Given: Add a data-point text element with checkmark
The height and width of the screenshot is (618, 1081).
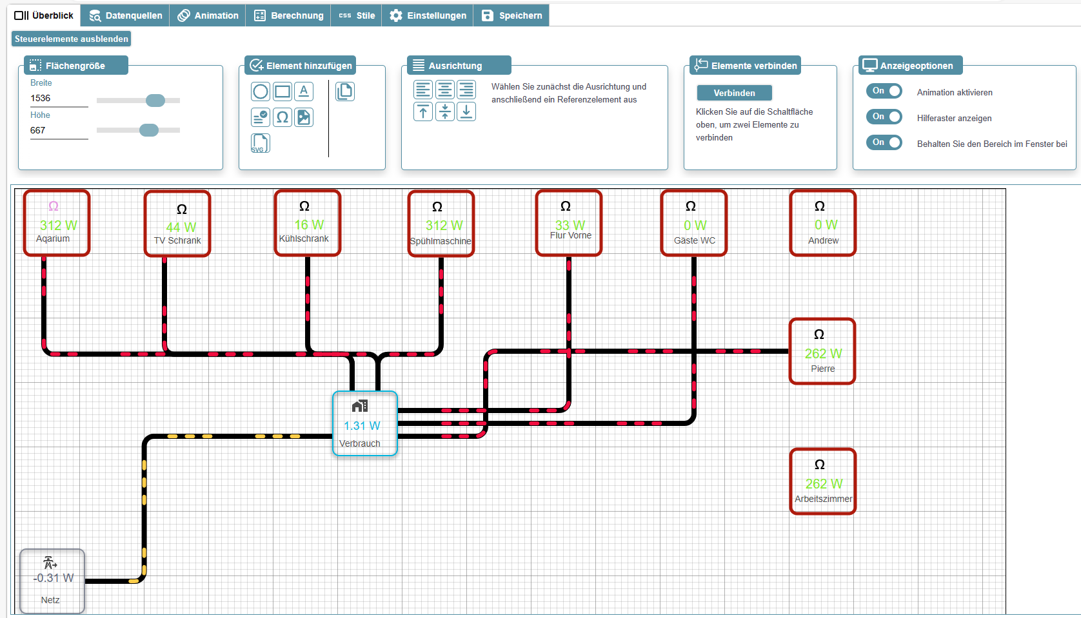Looking at the screenshot, I should [261, 117].
